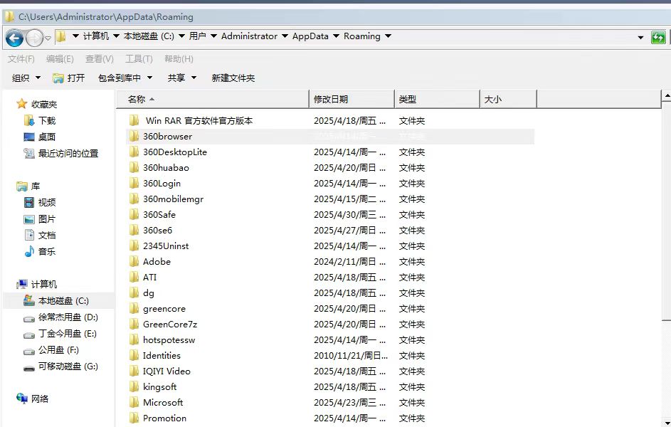671x427 pixels.
Task: Click the 计算机 breadcrumb segment
Action: click(x=96, y=36)
